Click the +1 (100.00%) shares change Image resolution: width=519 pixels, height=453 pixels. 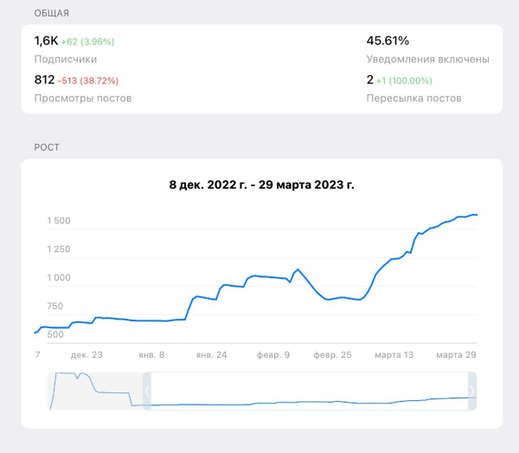point(409,81)
